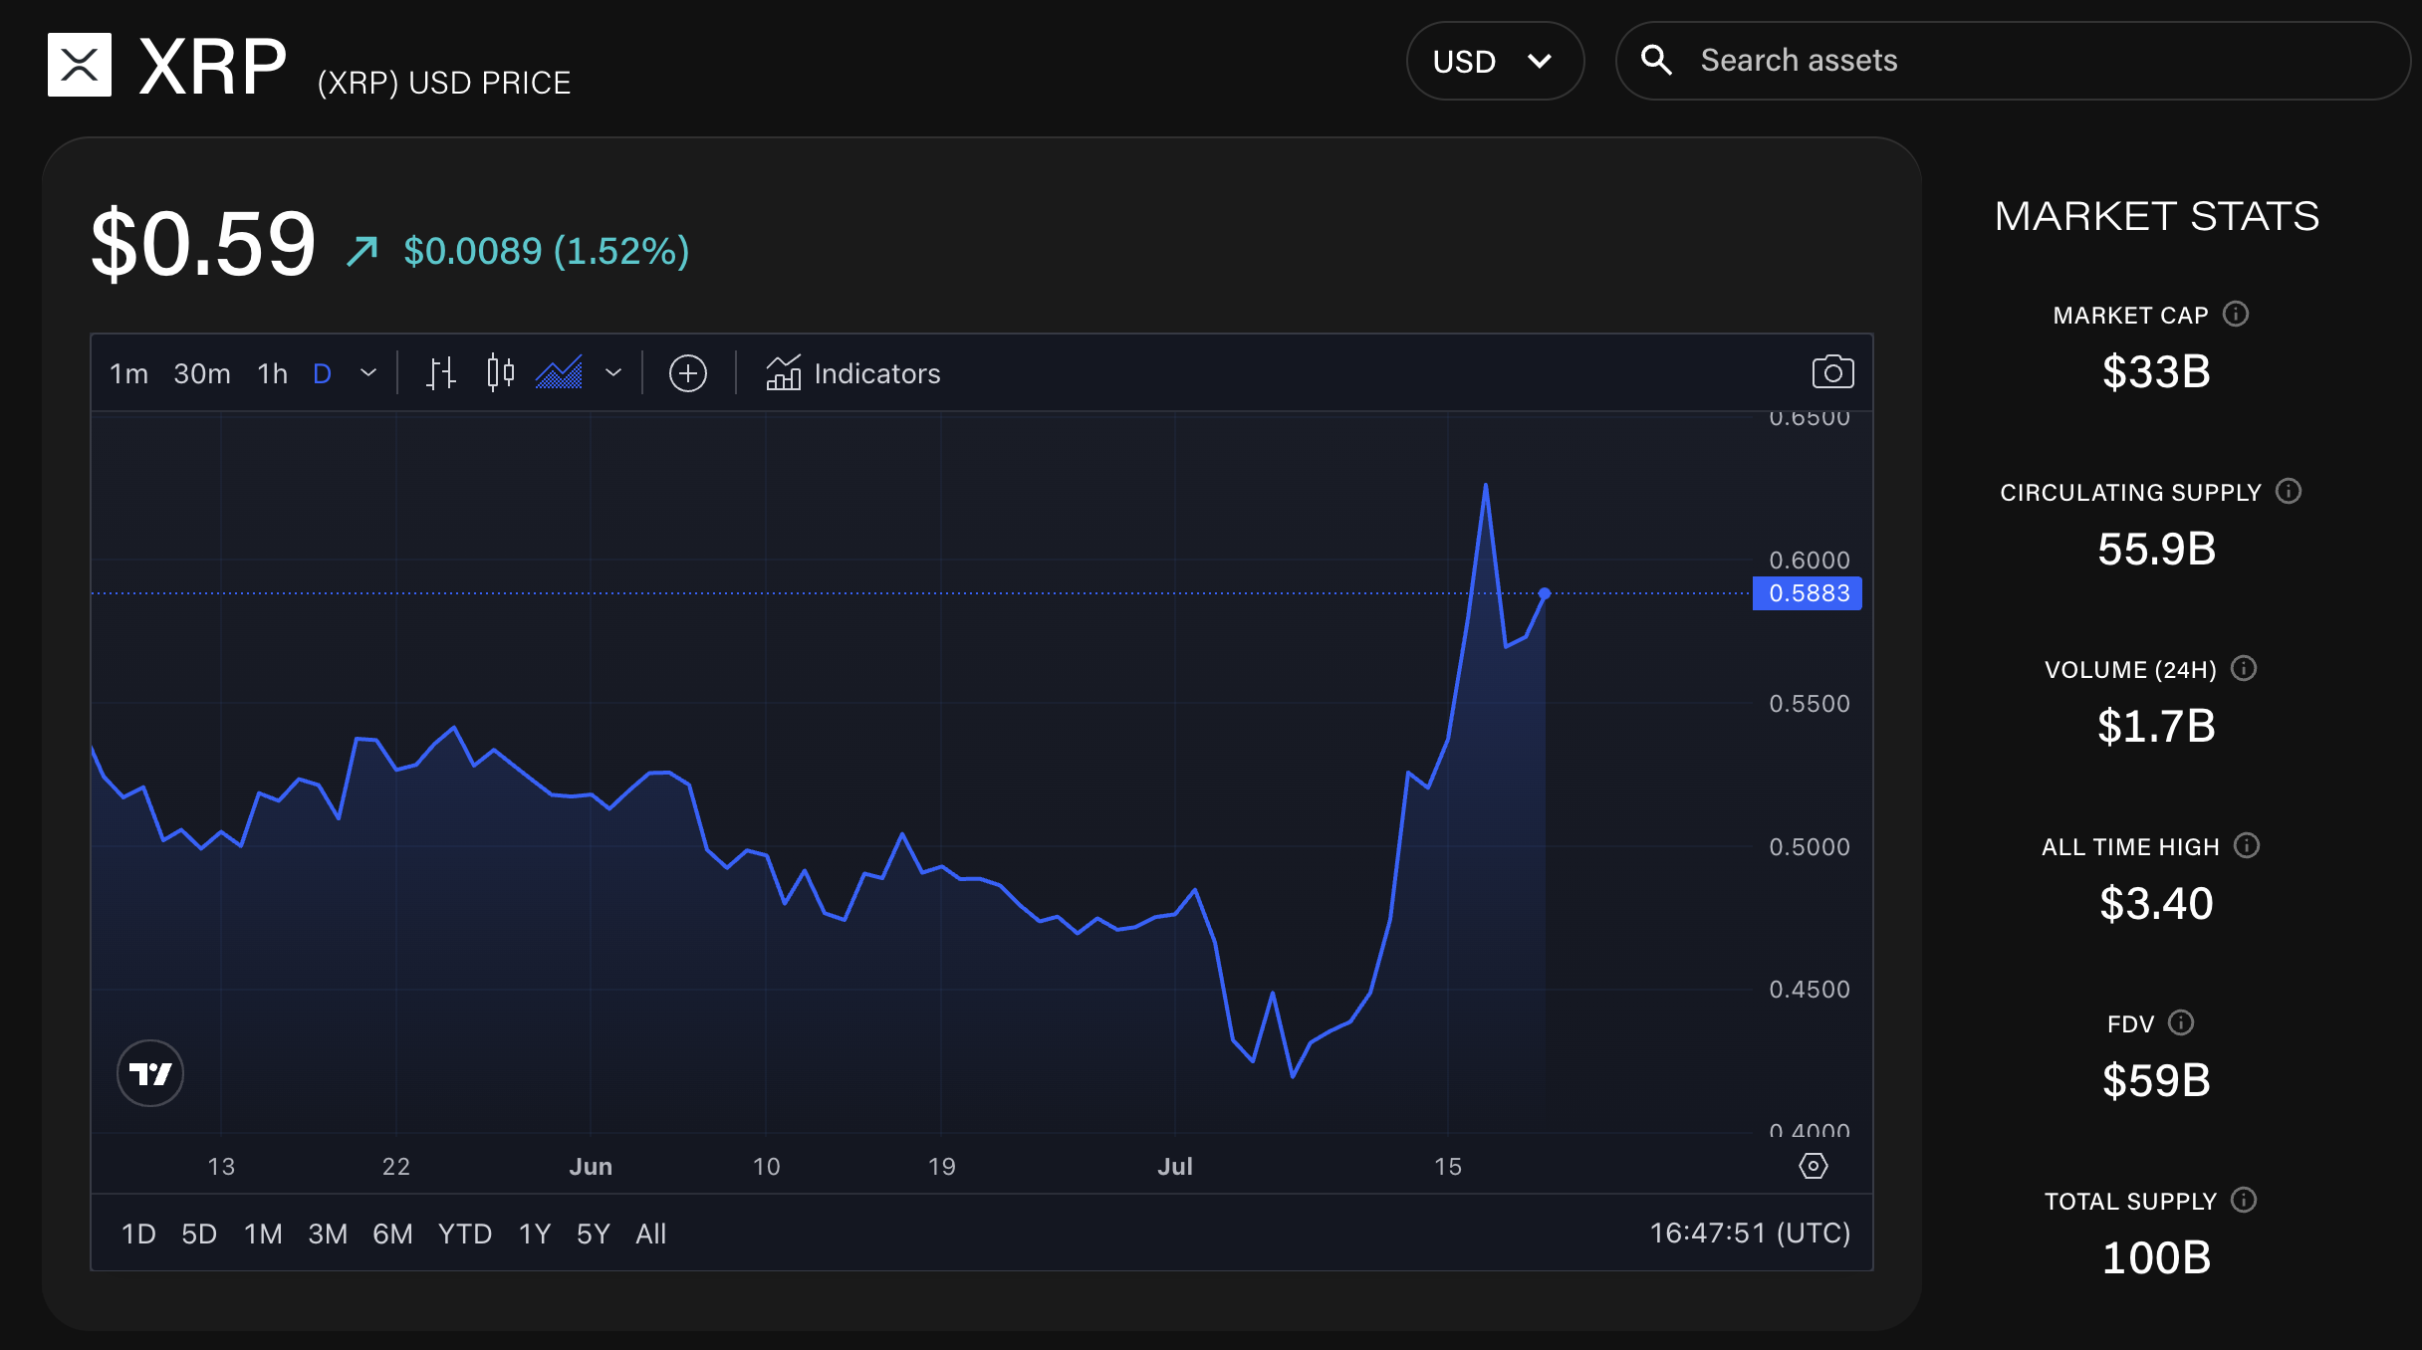Click the XRP logo icon
The height and width of the screenshot is (1350, 2422).
click(80, 65)
